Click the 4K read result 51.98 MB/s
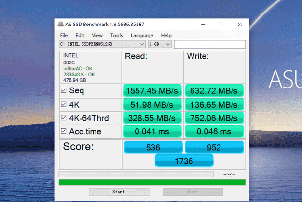 point(152,105)
